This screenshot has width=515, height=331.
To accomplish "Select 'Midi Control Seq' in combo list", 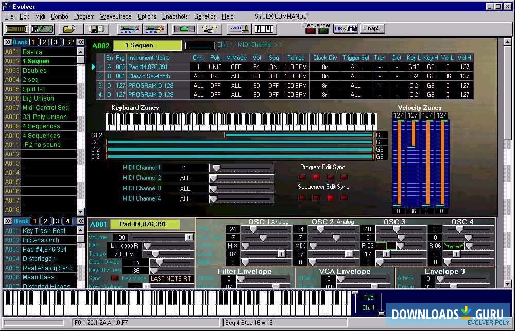I will click(45, 108).
